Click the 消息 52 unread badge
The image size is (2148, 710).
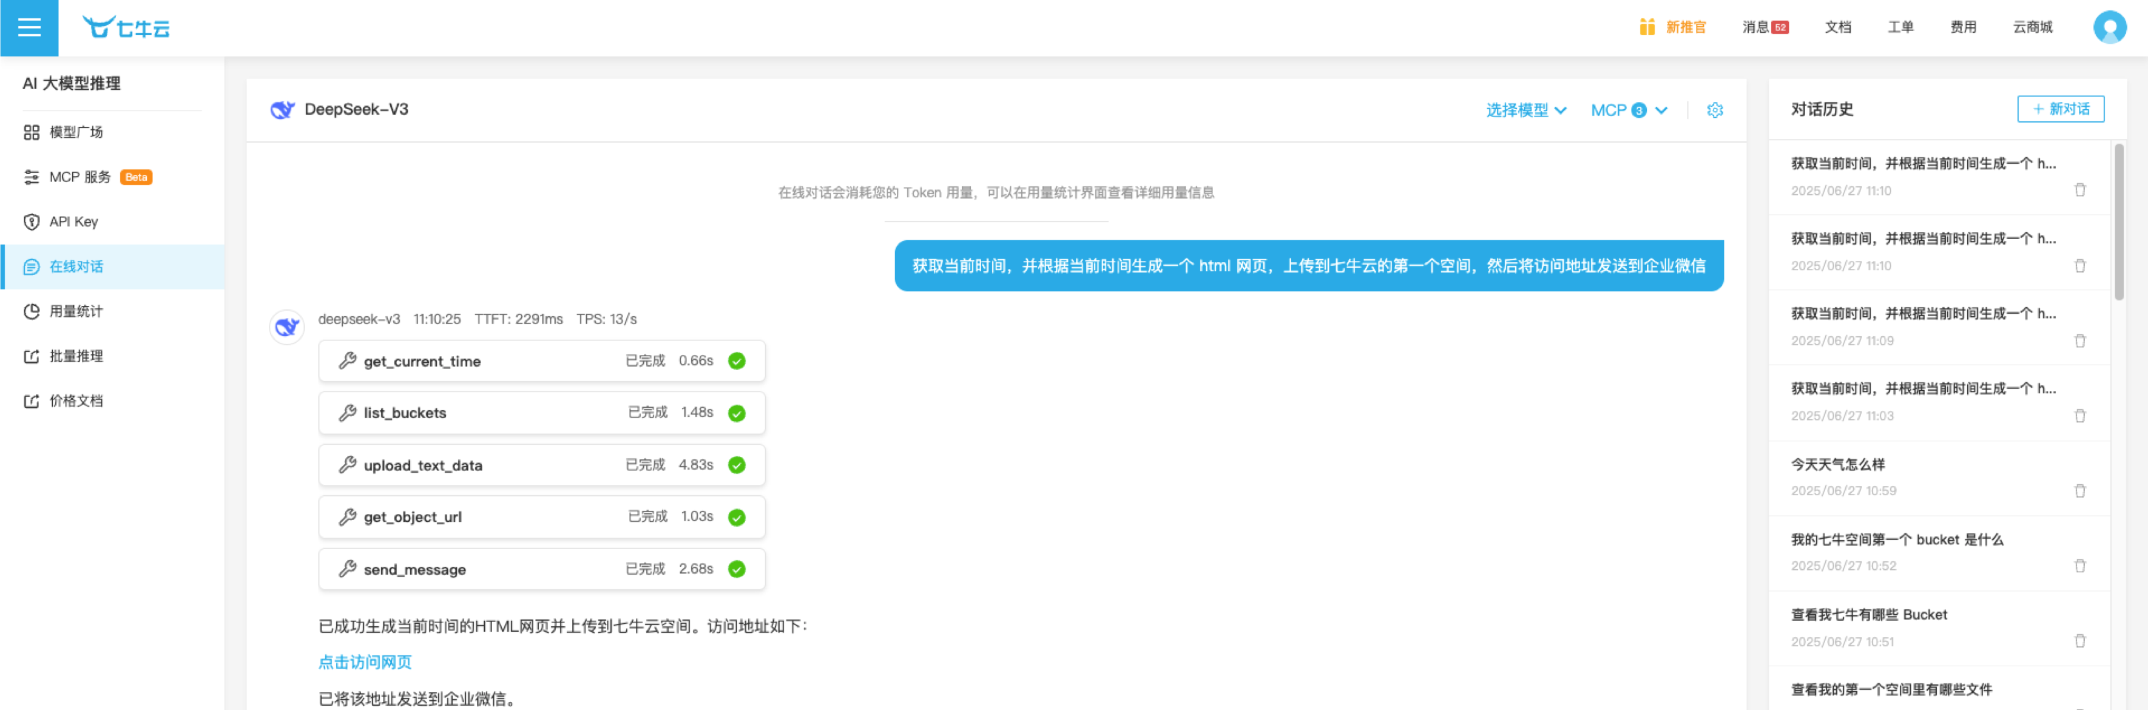tap(1780, 27)
